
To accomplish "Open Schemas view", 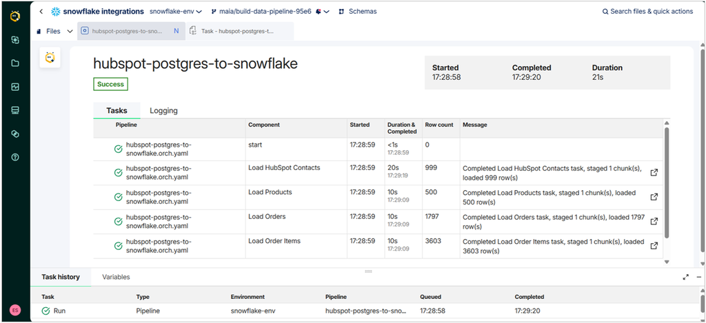I will tap(358, 12).
